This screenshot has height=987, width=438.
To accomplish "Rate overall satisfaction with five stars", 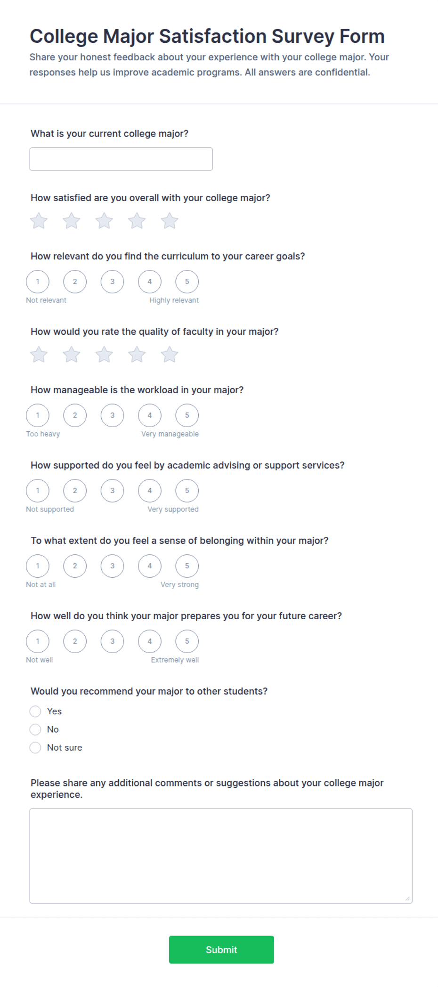I will coord(170,221).
